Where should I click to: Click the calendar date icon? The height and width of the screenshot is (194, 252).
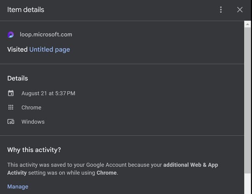11,93
